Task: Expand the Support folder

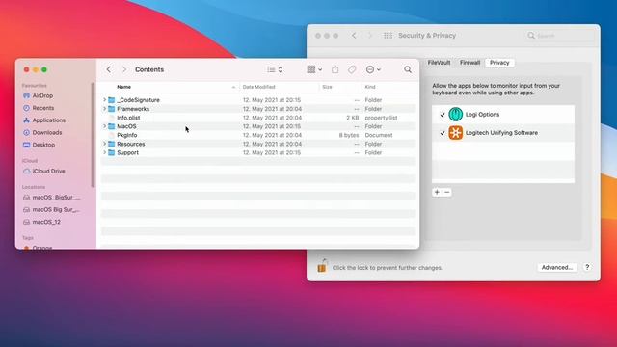Action: point(104,152)
